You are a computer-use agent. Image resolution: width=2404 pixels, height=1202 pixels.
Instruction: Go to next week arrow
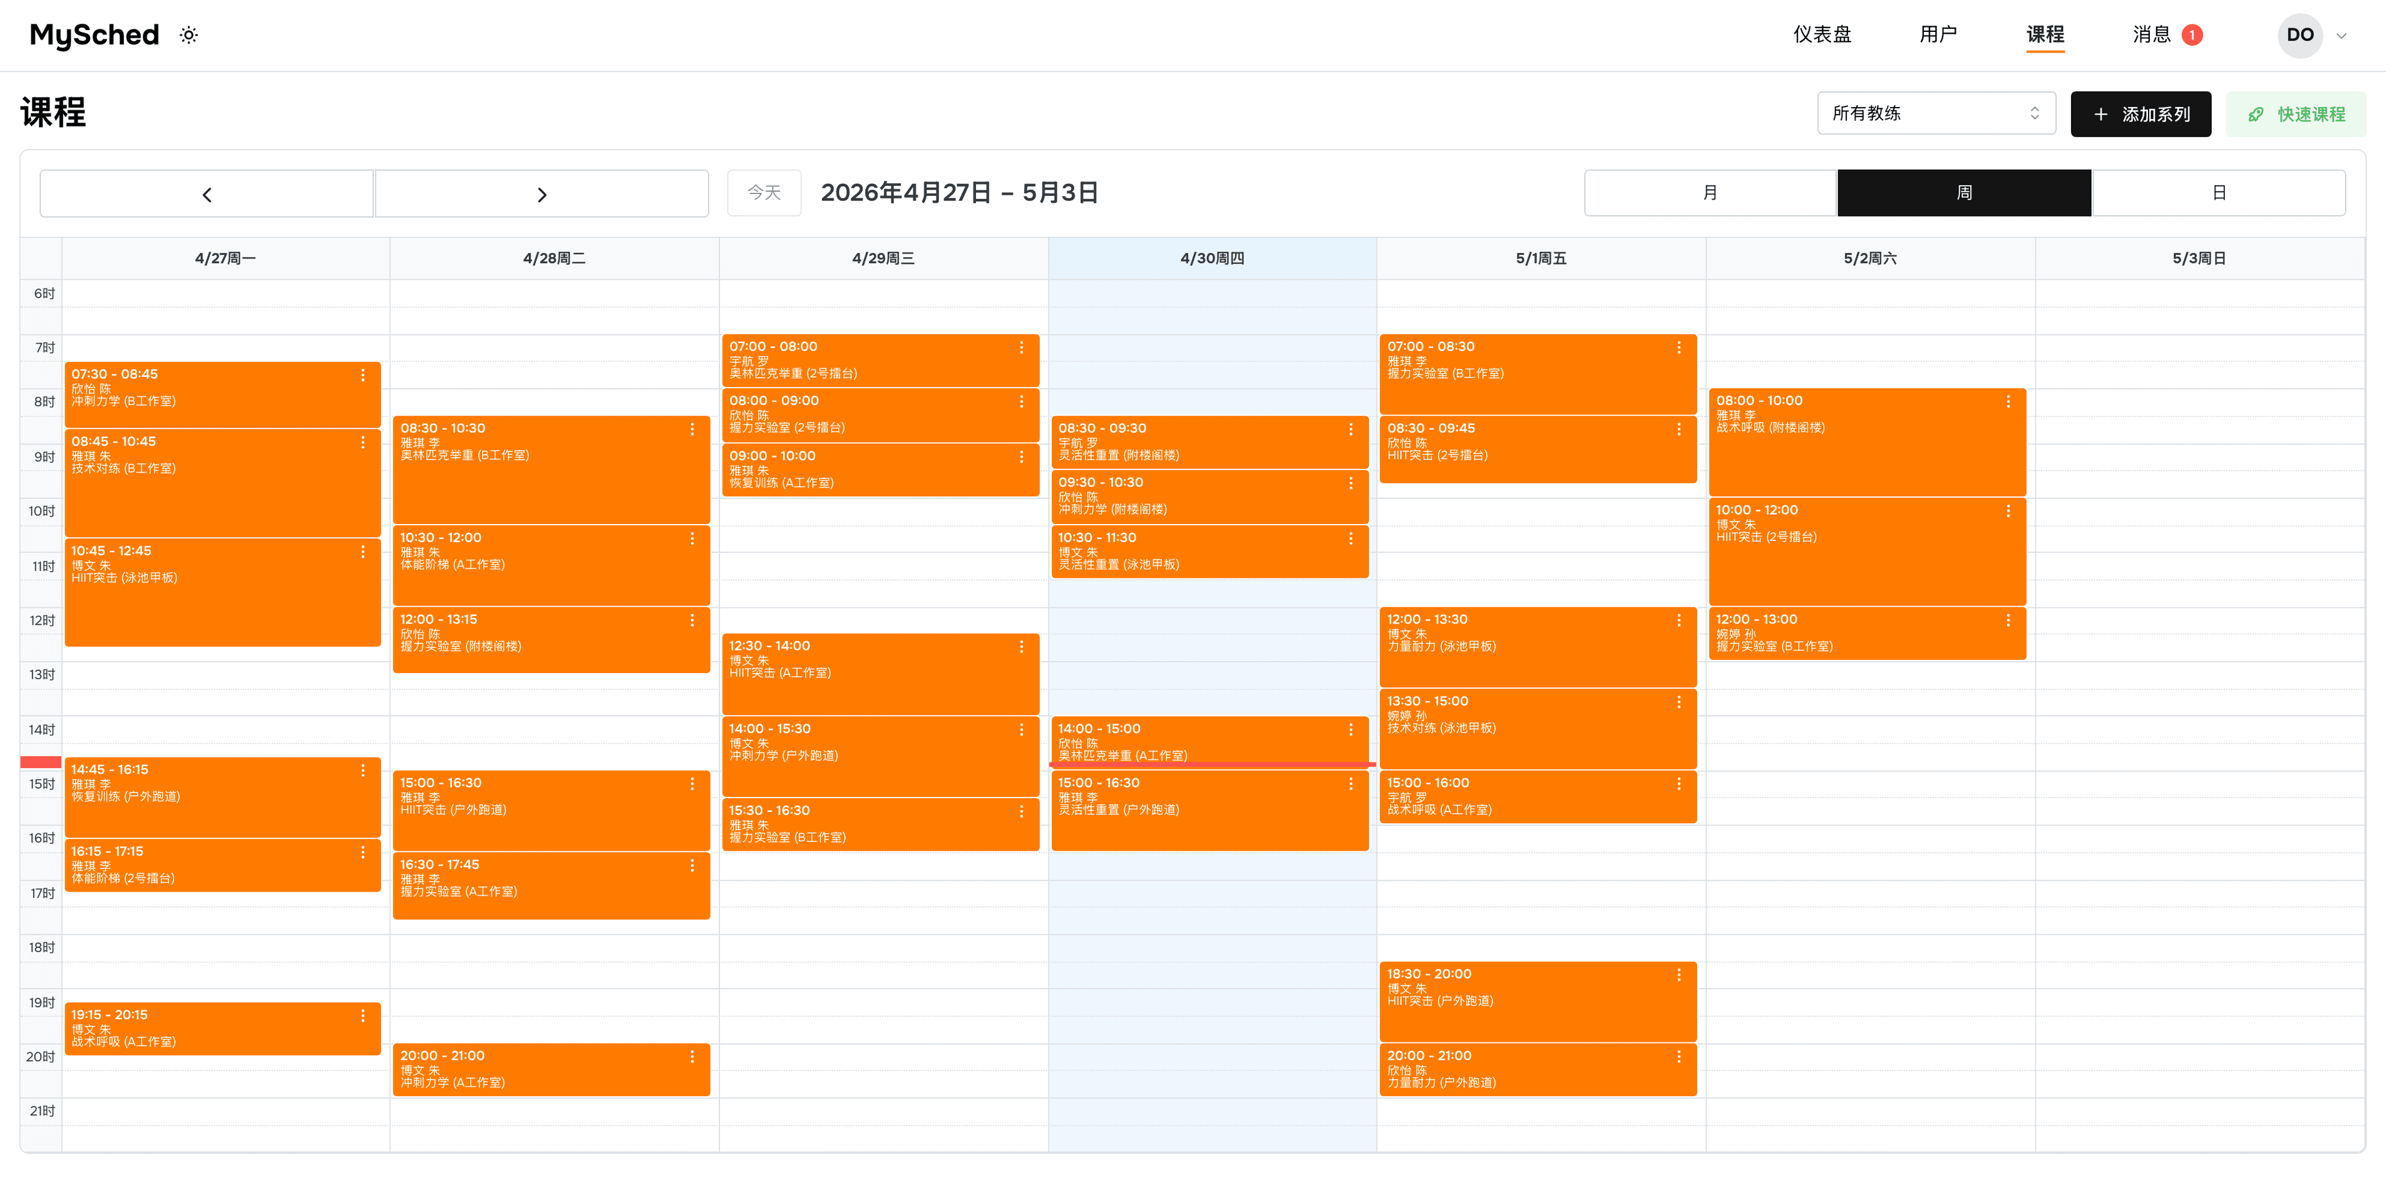[542, 193]
